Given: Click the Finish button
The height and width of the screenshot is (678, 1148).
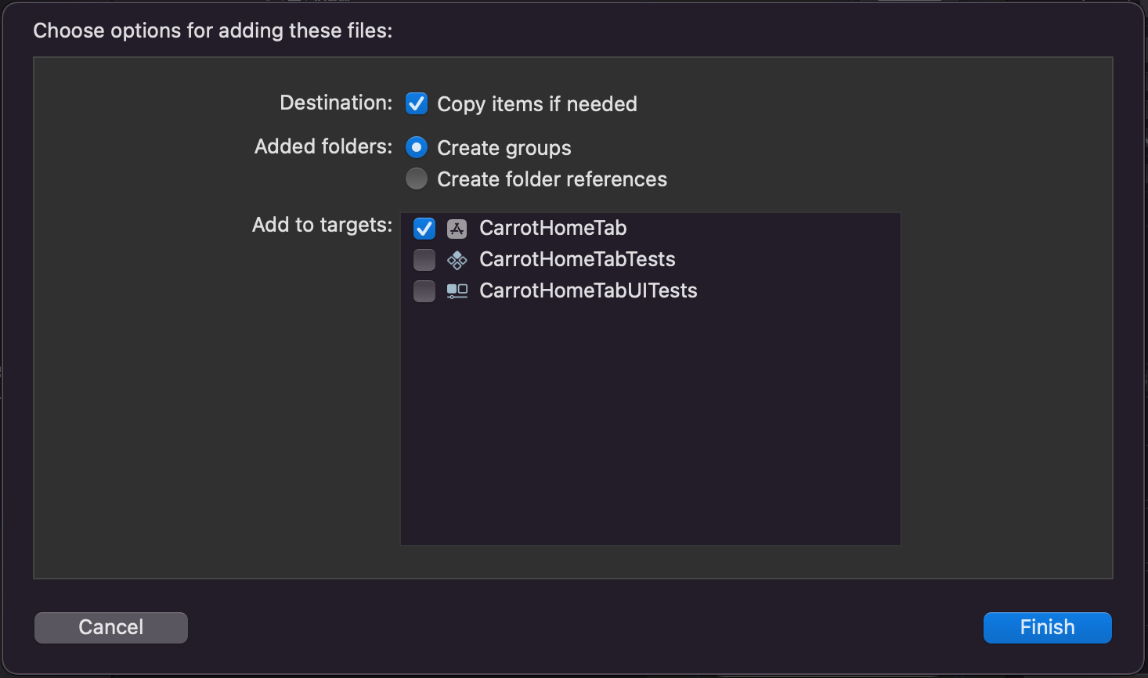Looking at the screenshot, I should [x=1047, y=627].
